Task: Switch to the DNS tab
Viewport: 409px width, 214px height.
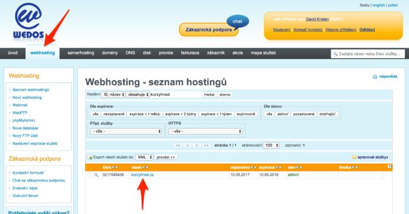Action: [x=131, y=53]
